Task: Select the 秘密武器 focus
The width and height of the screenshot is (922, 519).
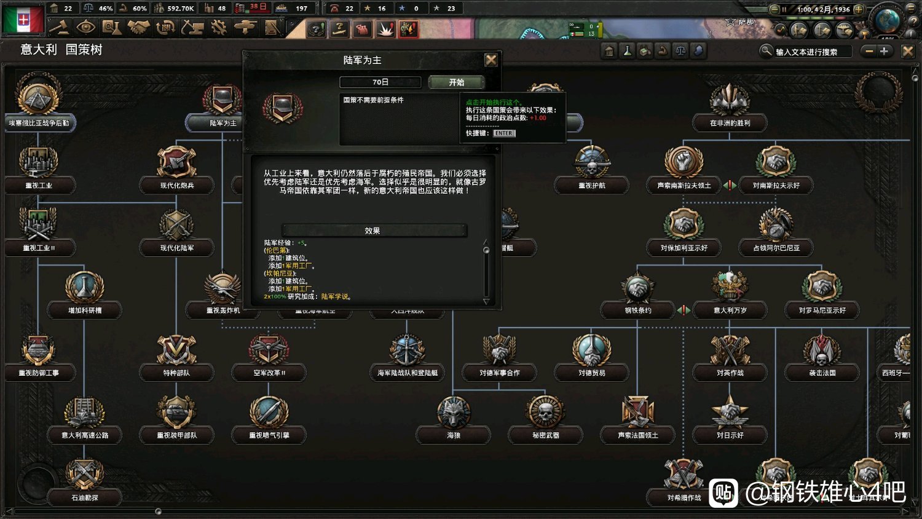Action: pos(546,418)
